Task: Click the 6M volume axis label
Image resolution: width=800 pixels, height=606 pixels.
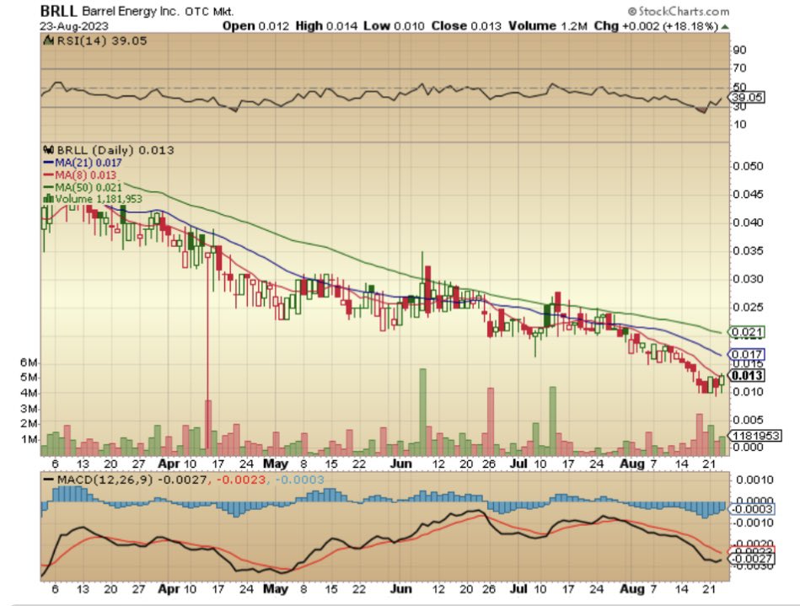Action: [29, 362]
